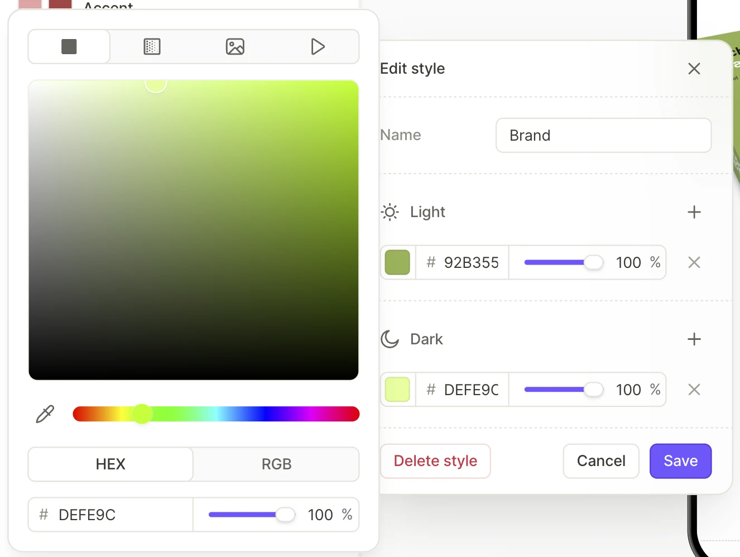Click the picker hex value field DEFE9C
This screenshot has height=557, width=740.
pos(110,515)
